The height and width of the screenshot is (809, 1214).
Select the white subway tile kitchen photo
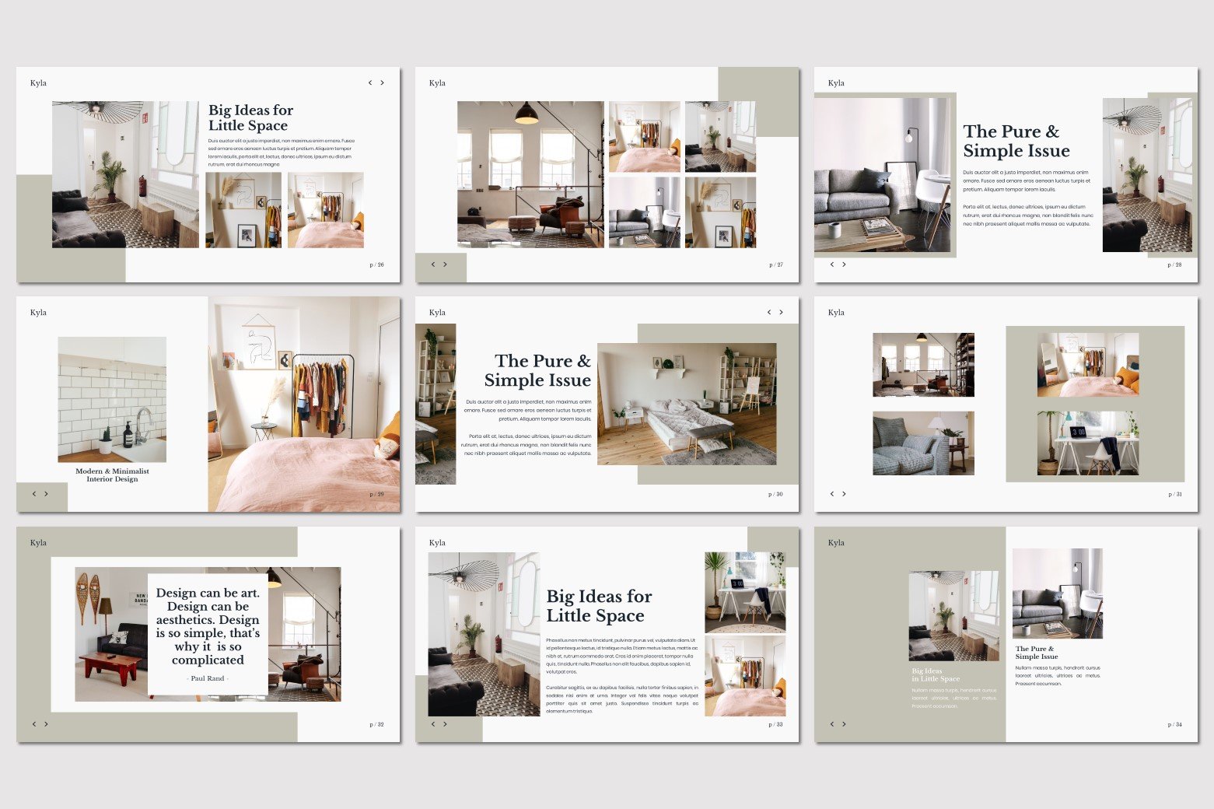(x=112, y=400)
